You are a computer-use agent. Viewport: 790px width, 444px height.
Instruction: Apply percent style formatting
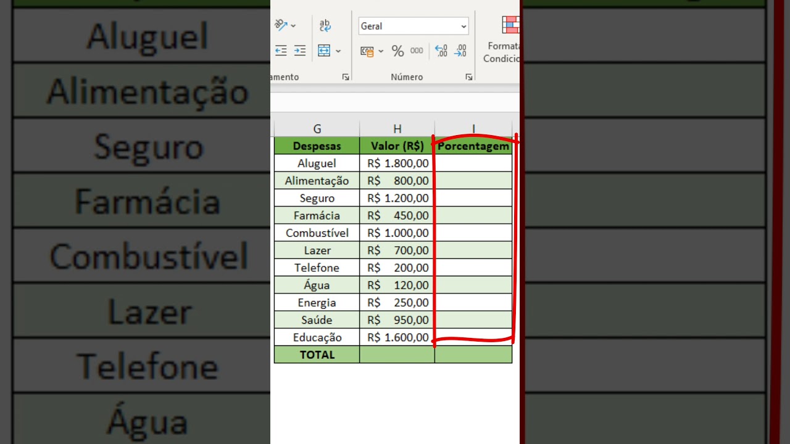[397, 51]
